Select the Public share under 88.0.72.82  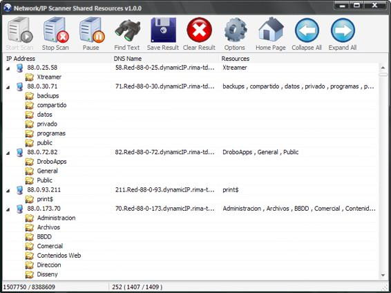coord(45,180)
